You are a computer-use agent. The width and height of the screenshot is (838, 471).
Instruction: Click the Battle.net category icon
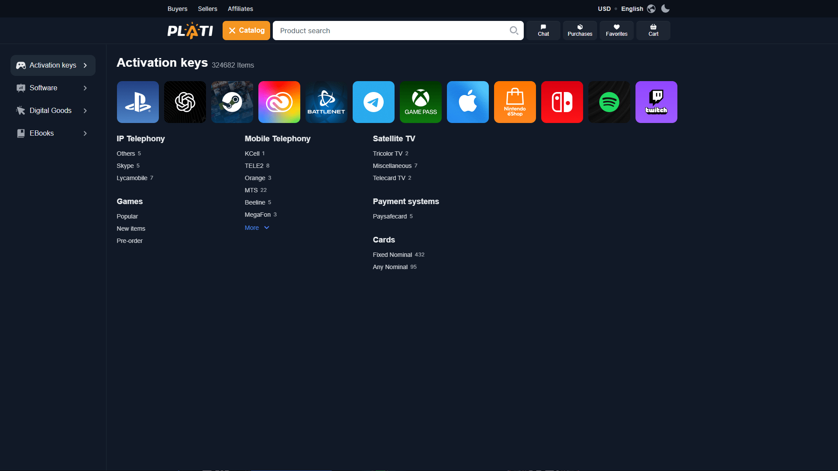pos(326,102)
